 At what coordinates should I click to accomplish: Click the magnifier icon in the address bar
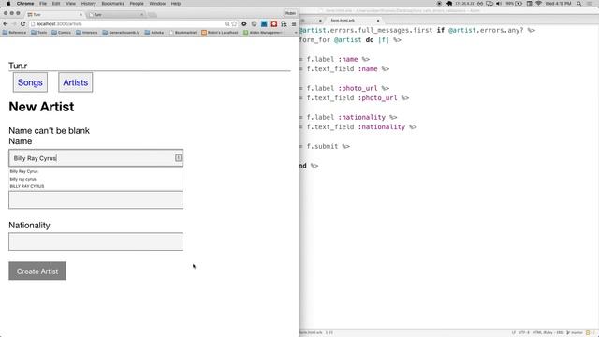(x=226, y=23)
